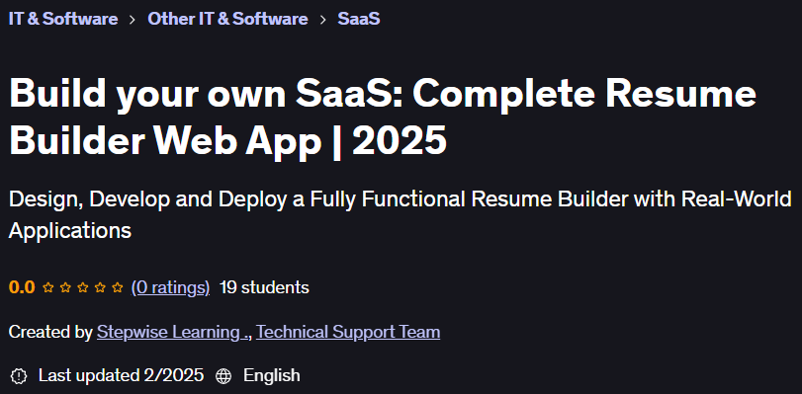Click the course title heading
This screenshot has width=802, height=394.
(382, 118)
